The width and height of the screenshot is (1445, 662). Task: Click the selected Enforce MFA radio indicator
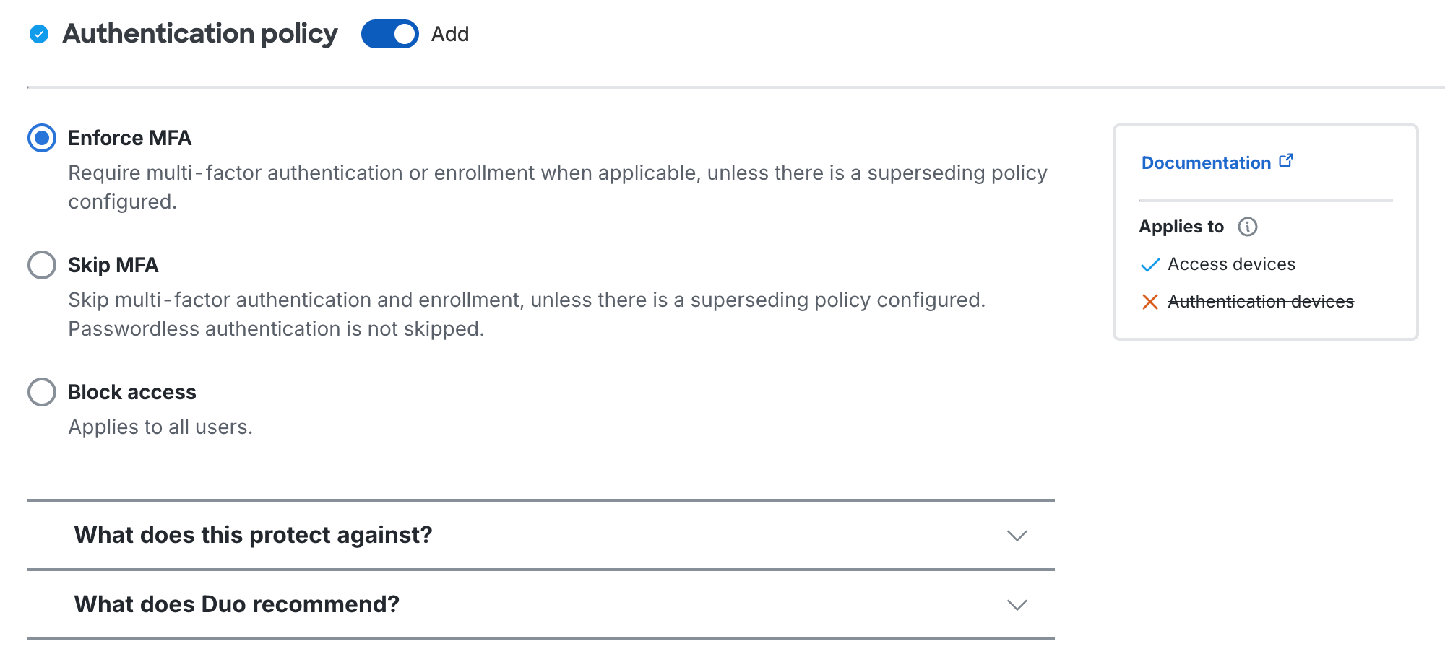click(x=42, y=138)
